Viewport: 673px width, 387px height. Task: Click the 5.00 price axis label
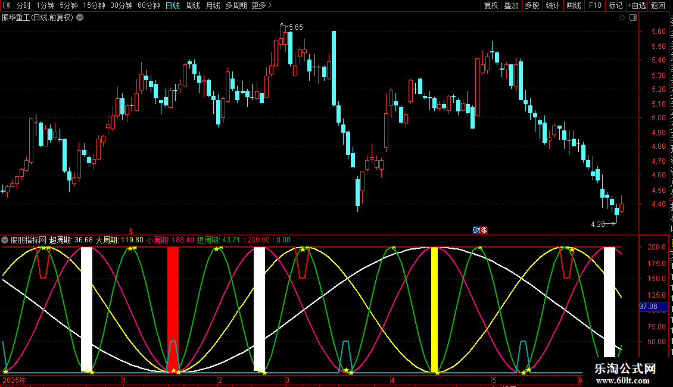658,117
